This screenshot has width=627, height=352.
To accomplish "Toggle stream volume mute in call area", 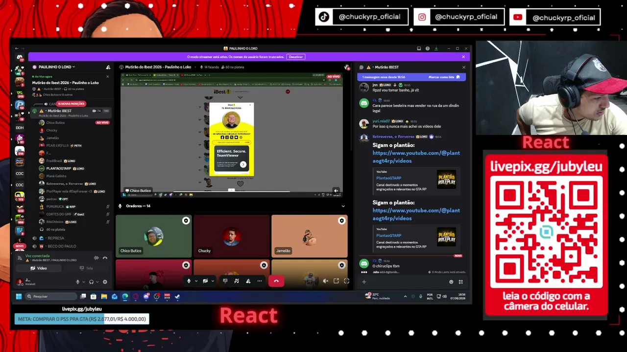I will [x=325, y=281].
